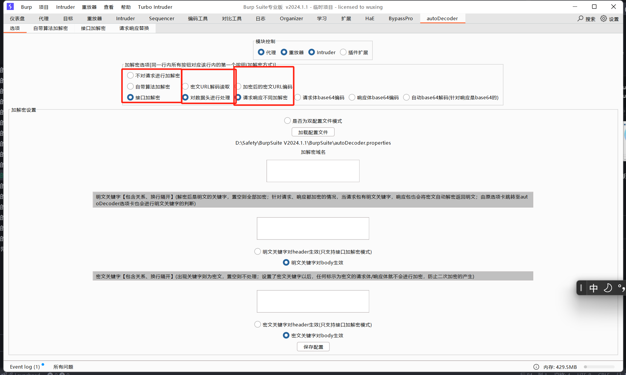Toggle 加密后的密文URL编码 radio button
The width and height of the screenshot is (626, 375).
tap(238, 86)
